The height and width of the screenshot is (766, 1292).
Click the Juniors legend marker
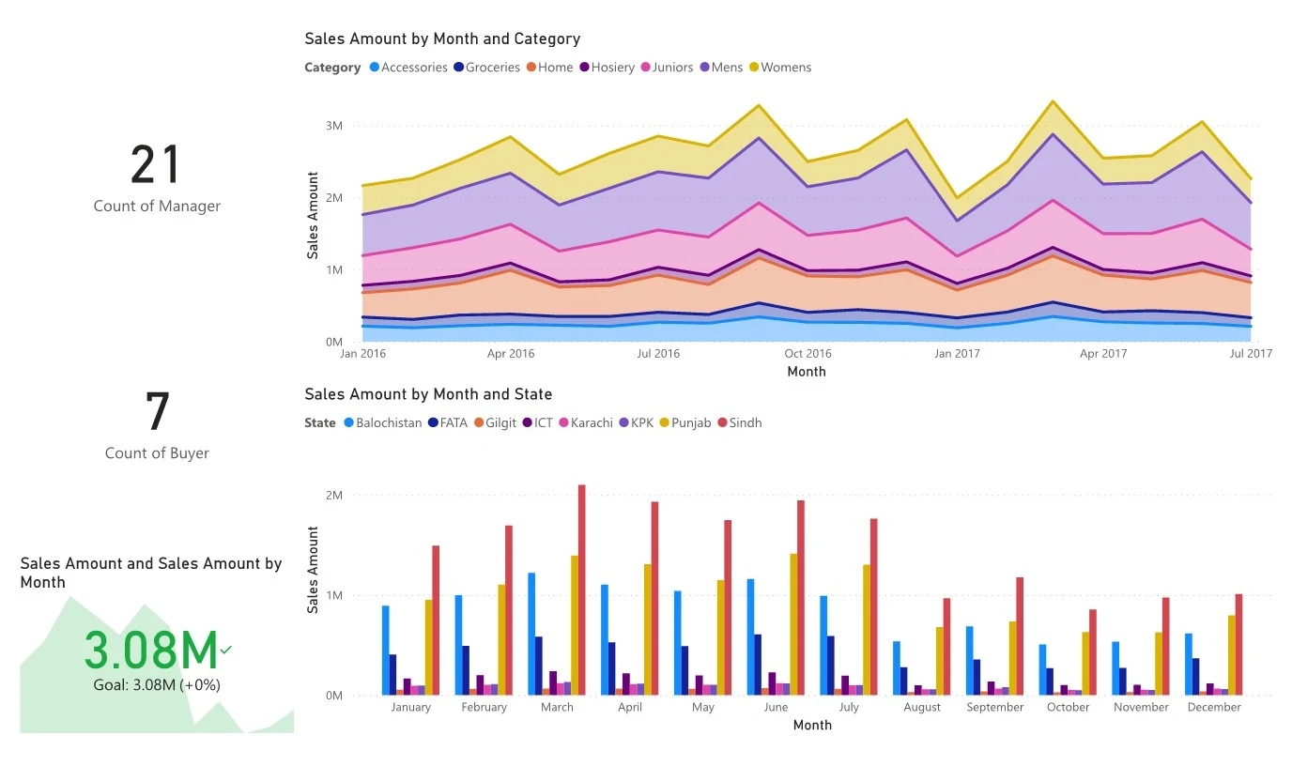(646, 68)
